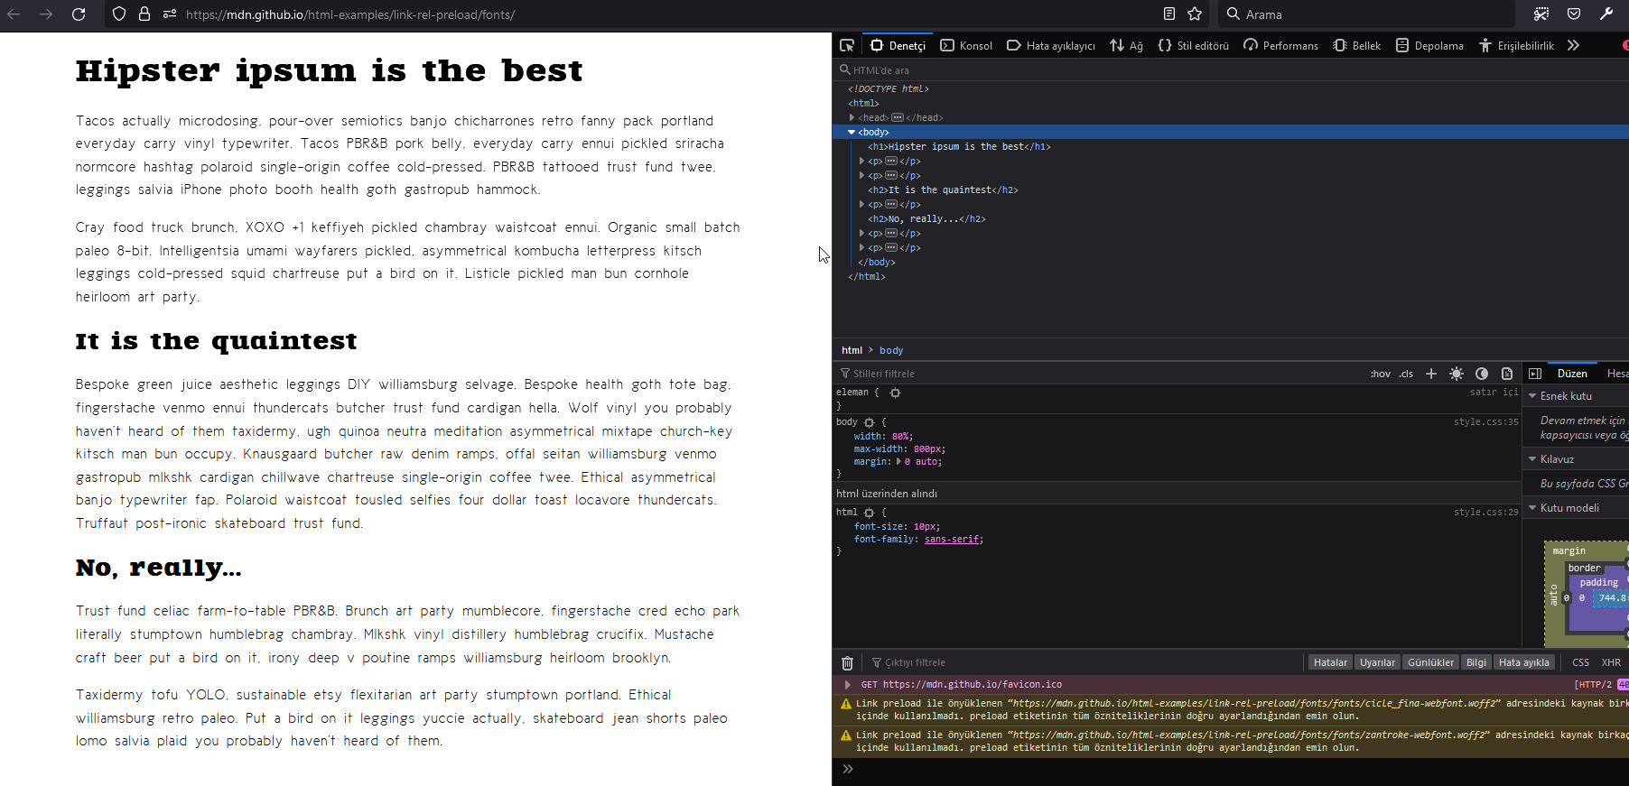Open the Stil editörü tab
This screenshot has width=1629, height=786.
coord(1193,45)
